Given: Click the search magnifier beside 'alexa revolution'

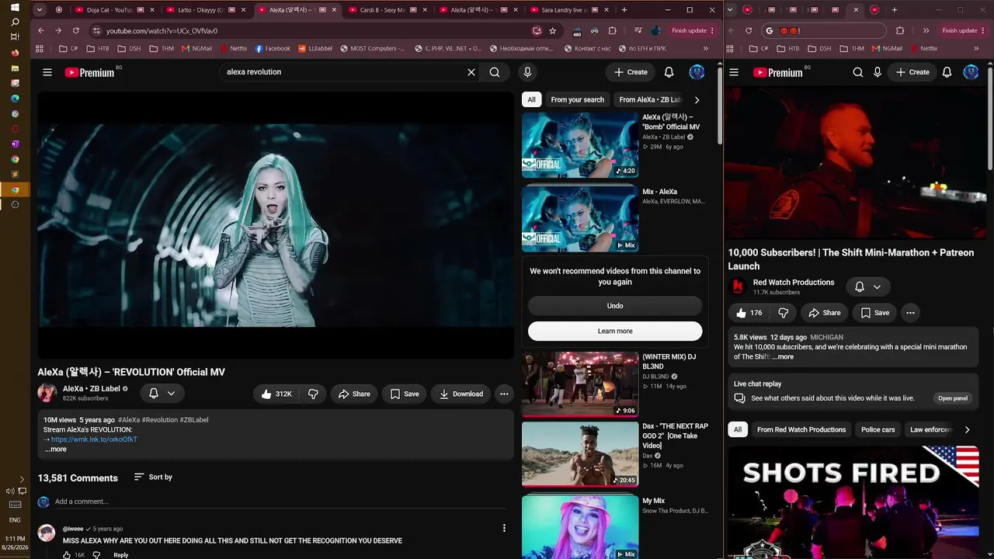Looking at the screenshot, I should pos(495,72).
